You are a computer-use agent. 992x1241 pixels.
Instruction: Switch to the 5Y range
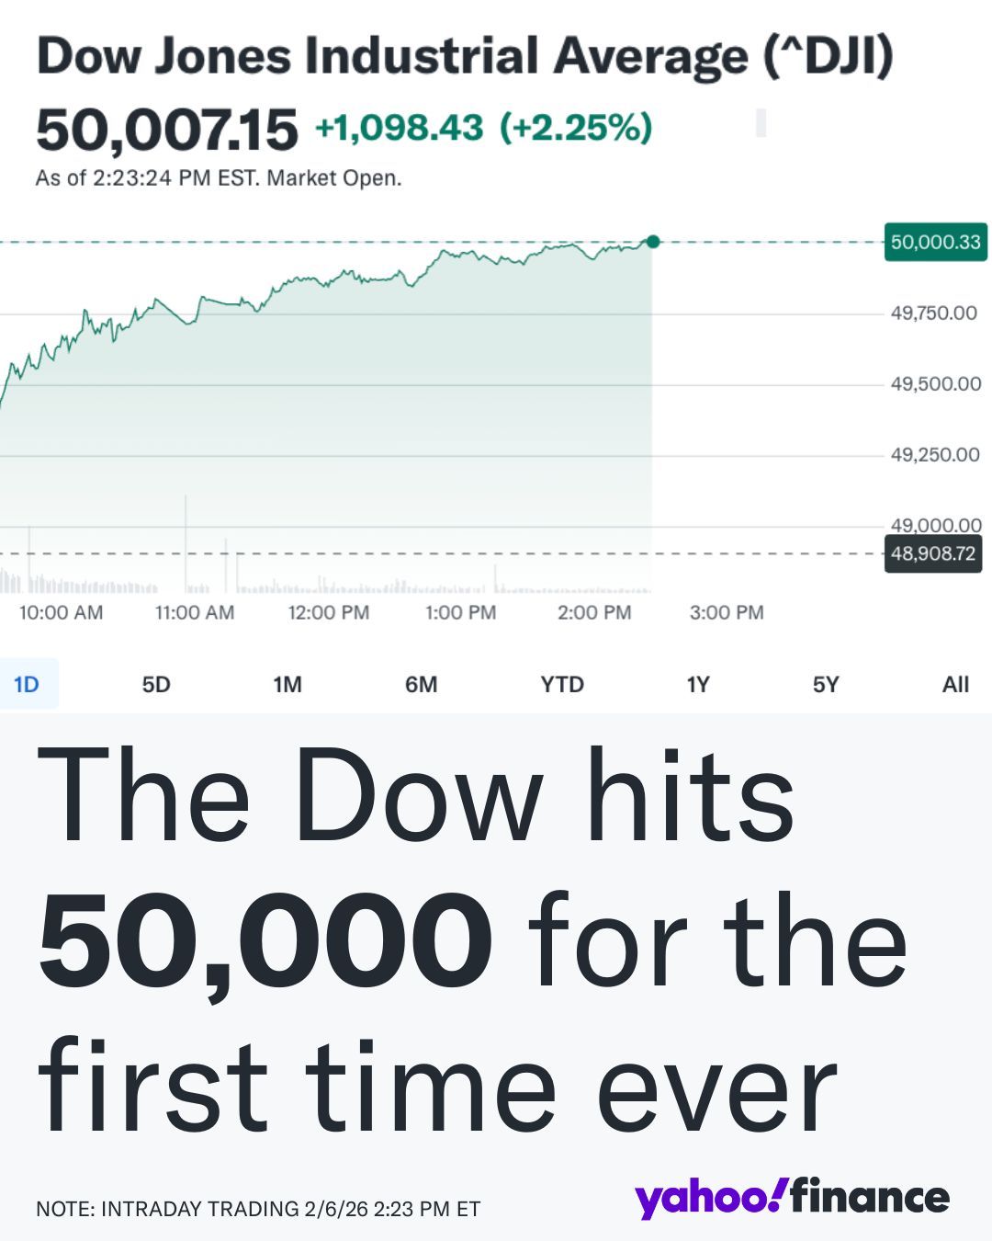point(826,684)
